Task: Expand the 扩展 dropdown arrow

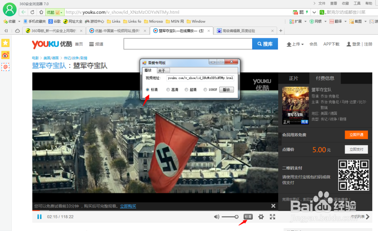Action: (x=305, y=22)
